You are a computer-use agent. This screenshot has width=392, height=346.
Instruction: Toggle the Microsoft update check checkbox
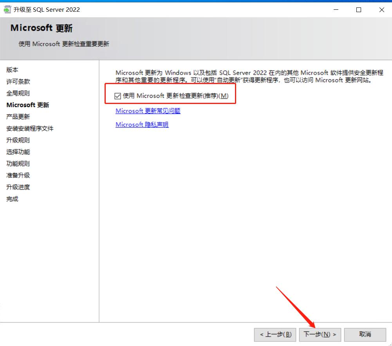point(117,96)
